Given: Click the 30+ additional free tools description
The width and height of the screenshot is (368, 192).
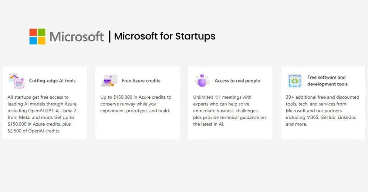Looking at the screenshot, I should click(322, 111).
